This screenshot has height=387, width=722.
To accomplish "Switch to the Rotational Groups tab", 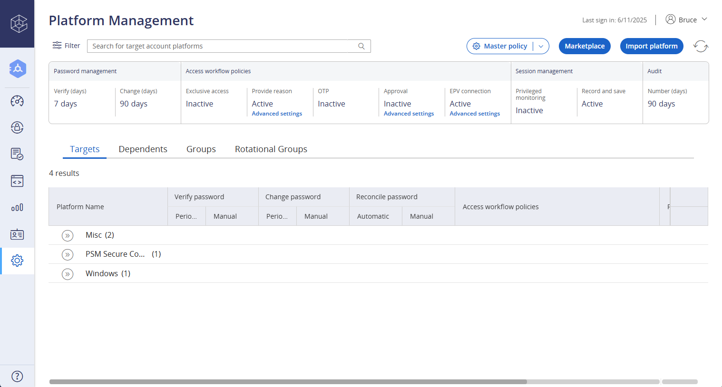I will [x=271, y=149].
